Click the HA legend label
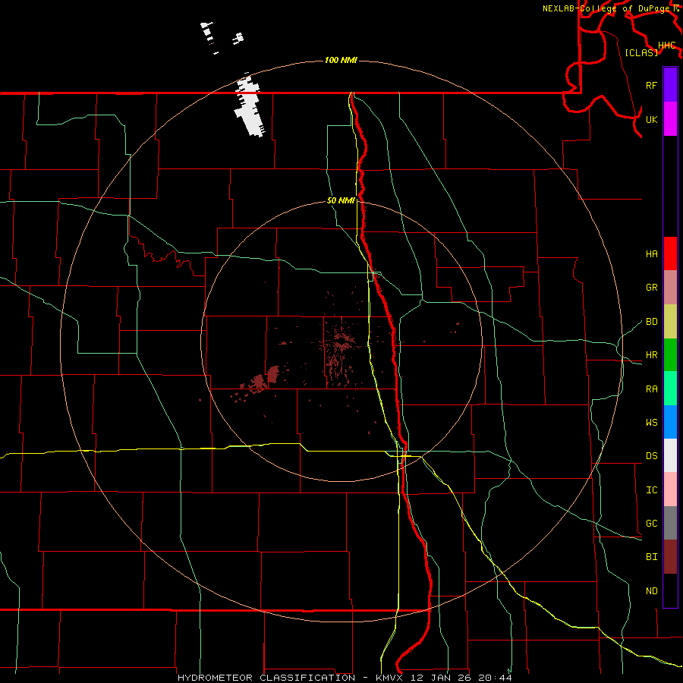This screenshot has width=683, height=683. pos(651,254)
